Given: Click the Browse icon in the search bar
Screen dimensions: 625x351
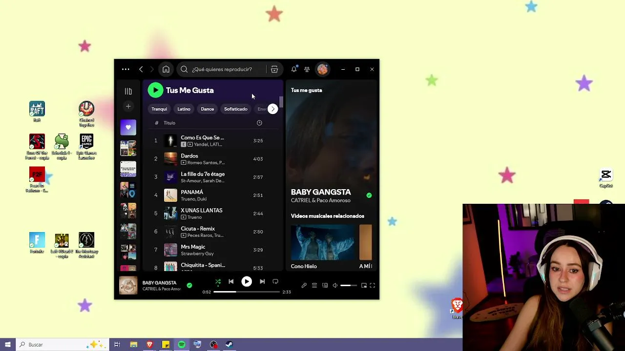Looking at the screenshot, I should coord(274,69).
